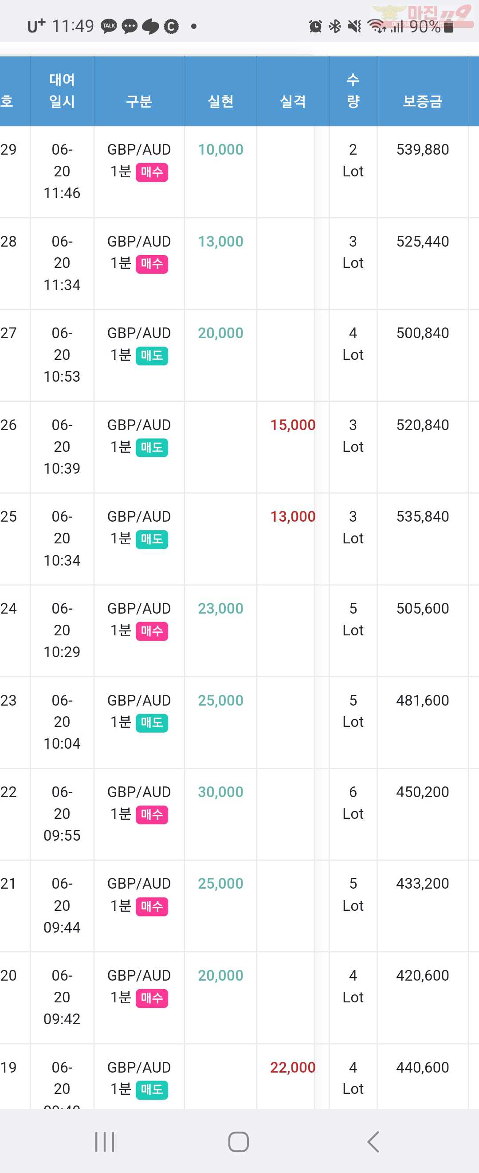479x1173 pixels.
Task: Click realized amount 23,000 in row 24
Action: [x=220, y=608]
